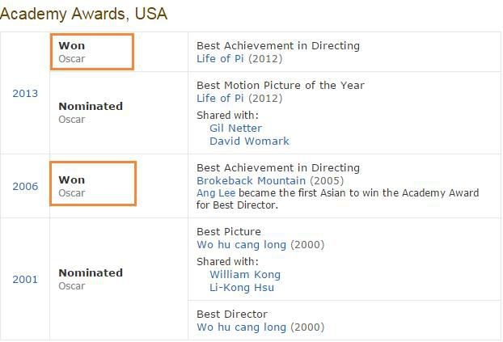
Task: Click the Academy Awards, USA heading
Action: 84,14
